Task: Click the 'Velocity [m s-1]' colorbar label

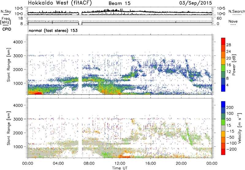Action: tap(239, 128)
